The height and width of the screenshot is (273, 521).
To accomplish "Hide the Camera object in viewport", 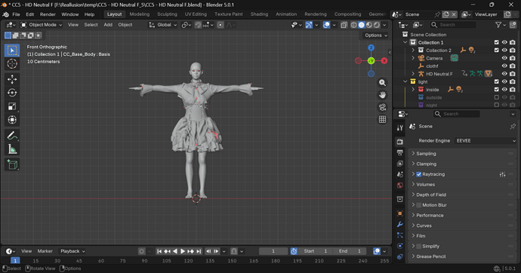I will pos(504,58).
